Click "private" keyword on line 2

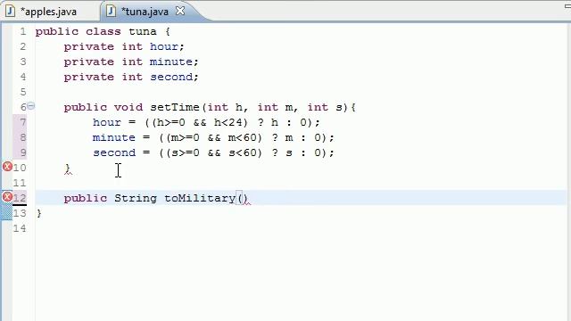89,46
